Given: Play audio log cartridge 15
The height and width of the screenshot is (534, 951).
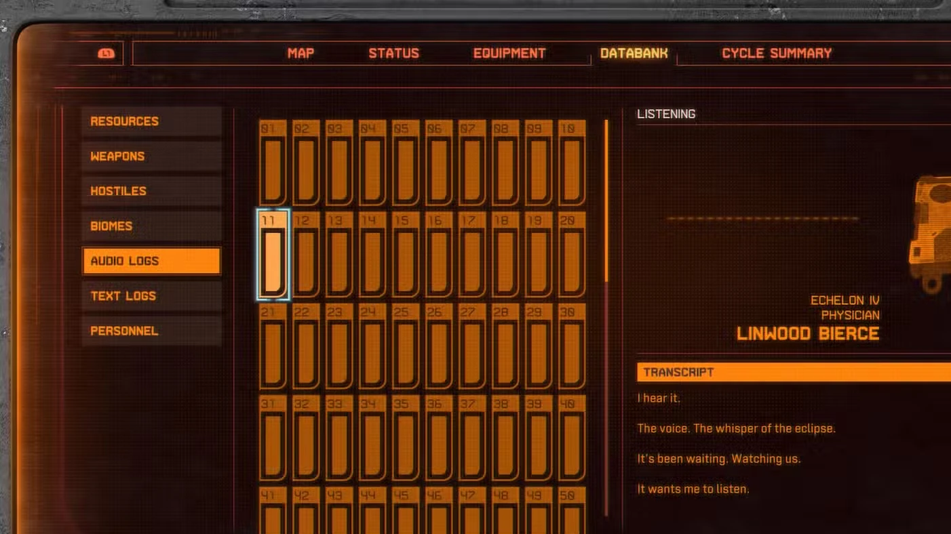Looking at the screenshot, I should tap(406, 255).
